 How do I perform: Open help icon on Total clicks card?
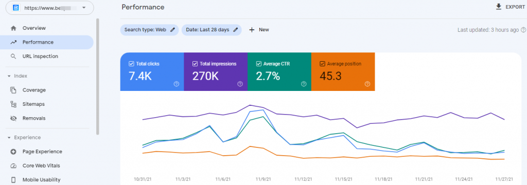(177, 84)
